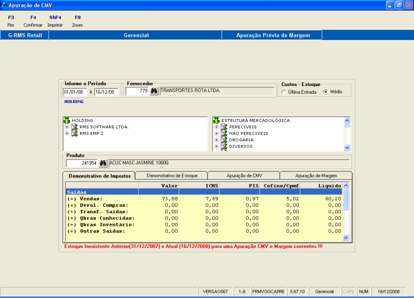
Task: Expand the RMS SOFTWARE LTDA. tree node
Action: (67, 127)
